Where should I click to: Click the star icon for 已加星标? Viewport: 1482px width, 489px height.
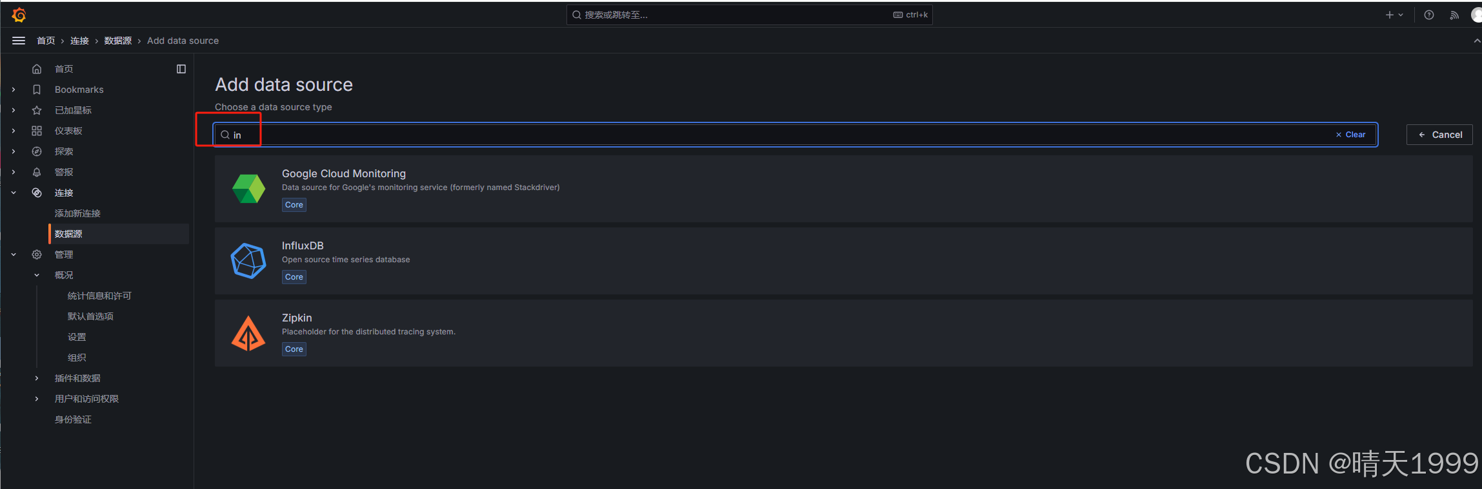(x=37, y=110)
